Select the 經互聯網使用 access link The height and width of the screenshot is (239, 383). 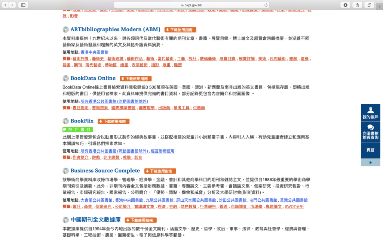coord(162,151)
